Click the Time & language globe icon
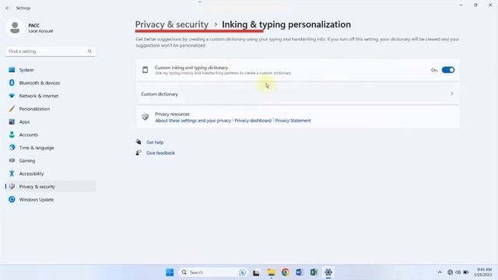The image size is (498, 280). (x=12, y=148)
